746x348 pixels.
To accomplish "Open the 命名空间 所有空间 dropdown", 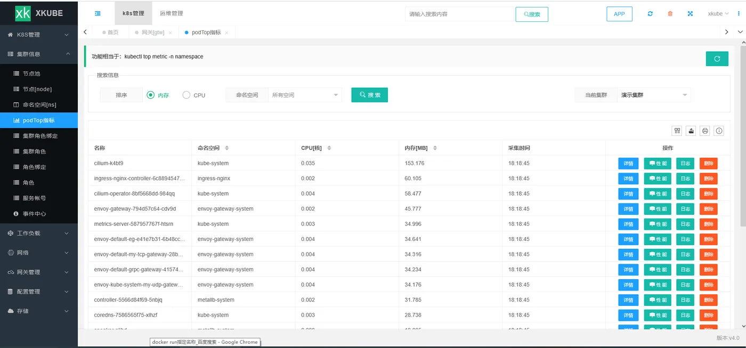I will (x=305, y=95).
